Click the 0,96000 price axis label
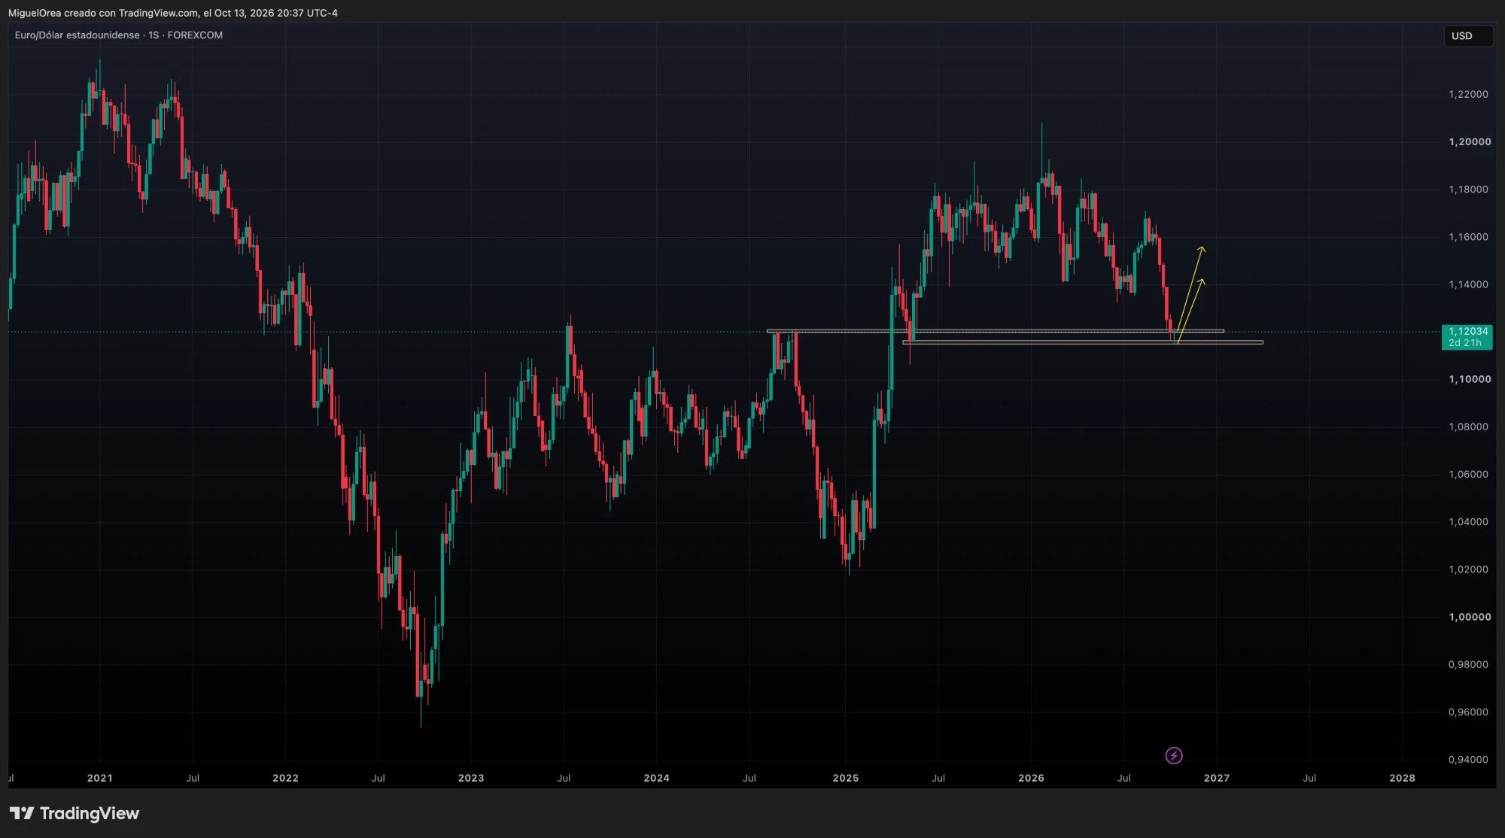 tap(1468, 712)
